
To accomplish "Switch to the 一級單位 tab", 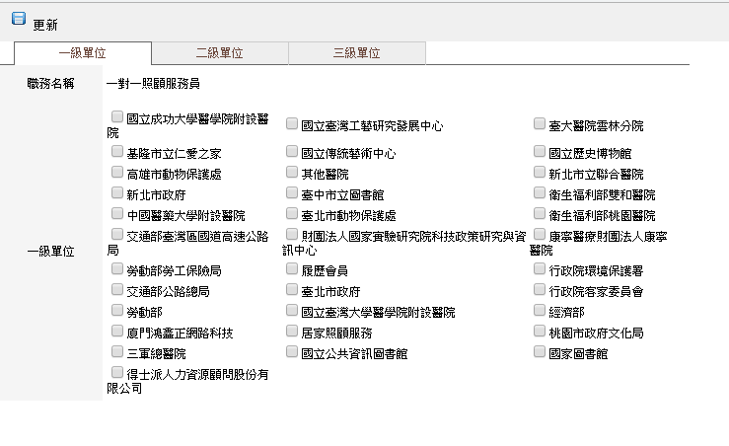I will pos(83,53).
